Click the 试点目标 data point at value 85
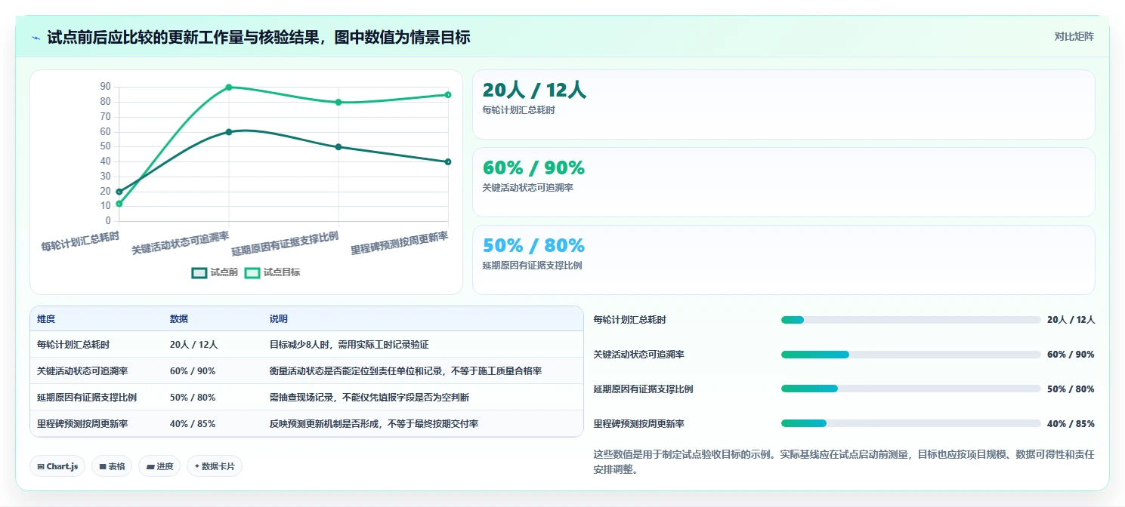The width and height of the screenshot is (1125, 507). tap(448, 95)
